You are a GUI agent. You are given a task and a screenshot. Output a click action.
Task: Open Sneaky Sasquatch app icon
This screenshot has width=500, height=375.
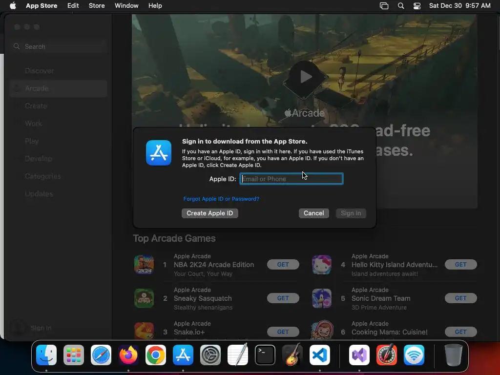tap(144, 298)
